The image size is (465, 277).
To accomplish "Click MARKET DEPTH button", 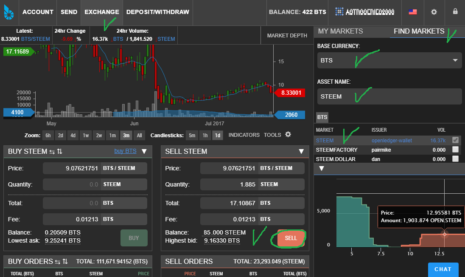I will (287, 35).
